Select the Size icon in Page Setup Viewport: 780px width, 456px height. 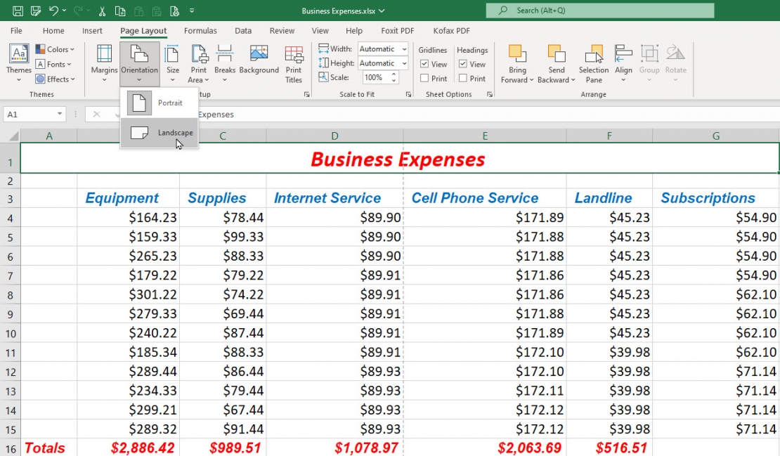[173, 63]
